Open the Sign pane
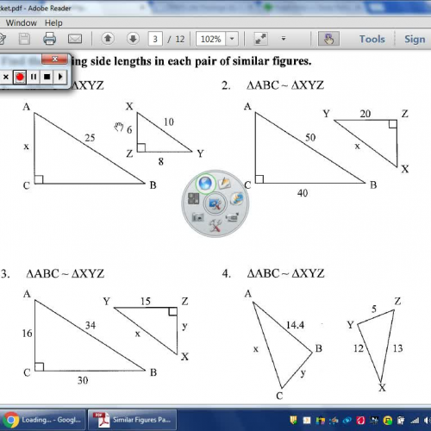Image resolution: width=431 pixels, height=431 pixels. pos(415,39)
